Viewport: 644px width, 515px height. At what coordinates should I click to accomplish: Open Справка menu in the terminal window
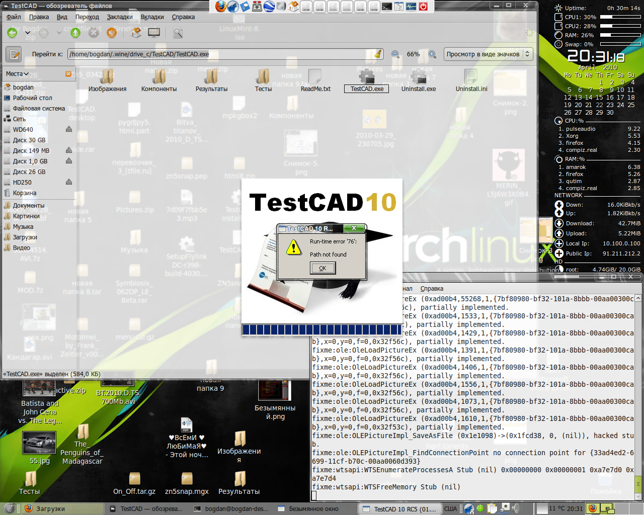tap(432, 289)
